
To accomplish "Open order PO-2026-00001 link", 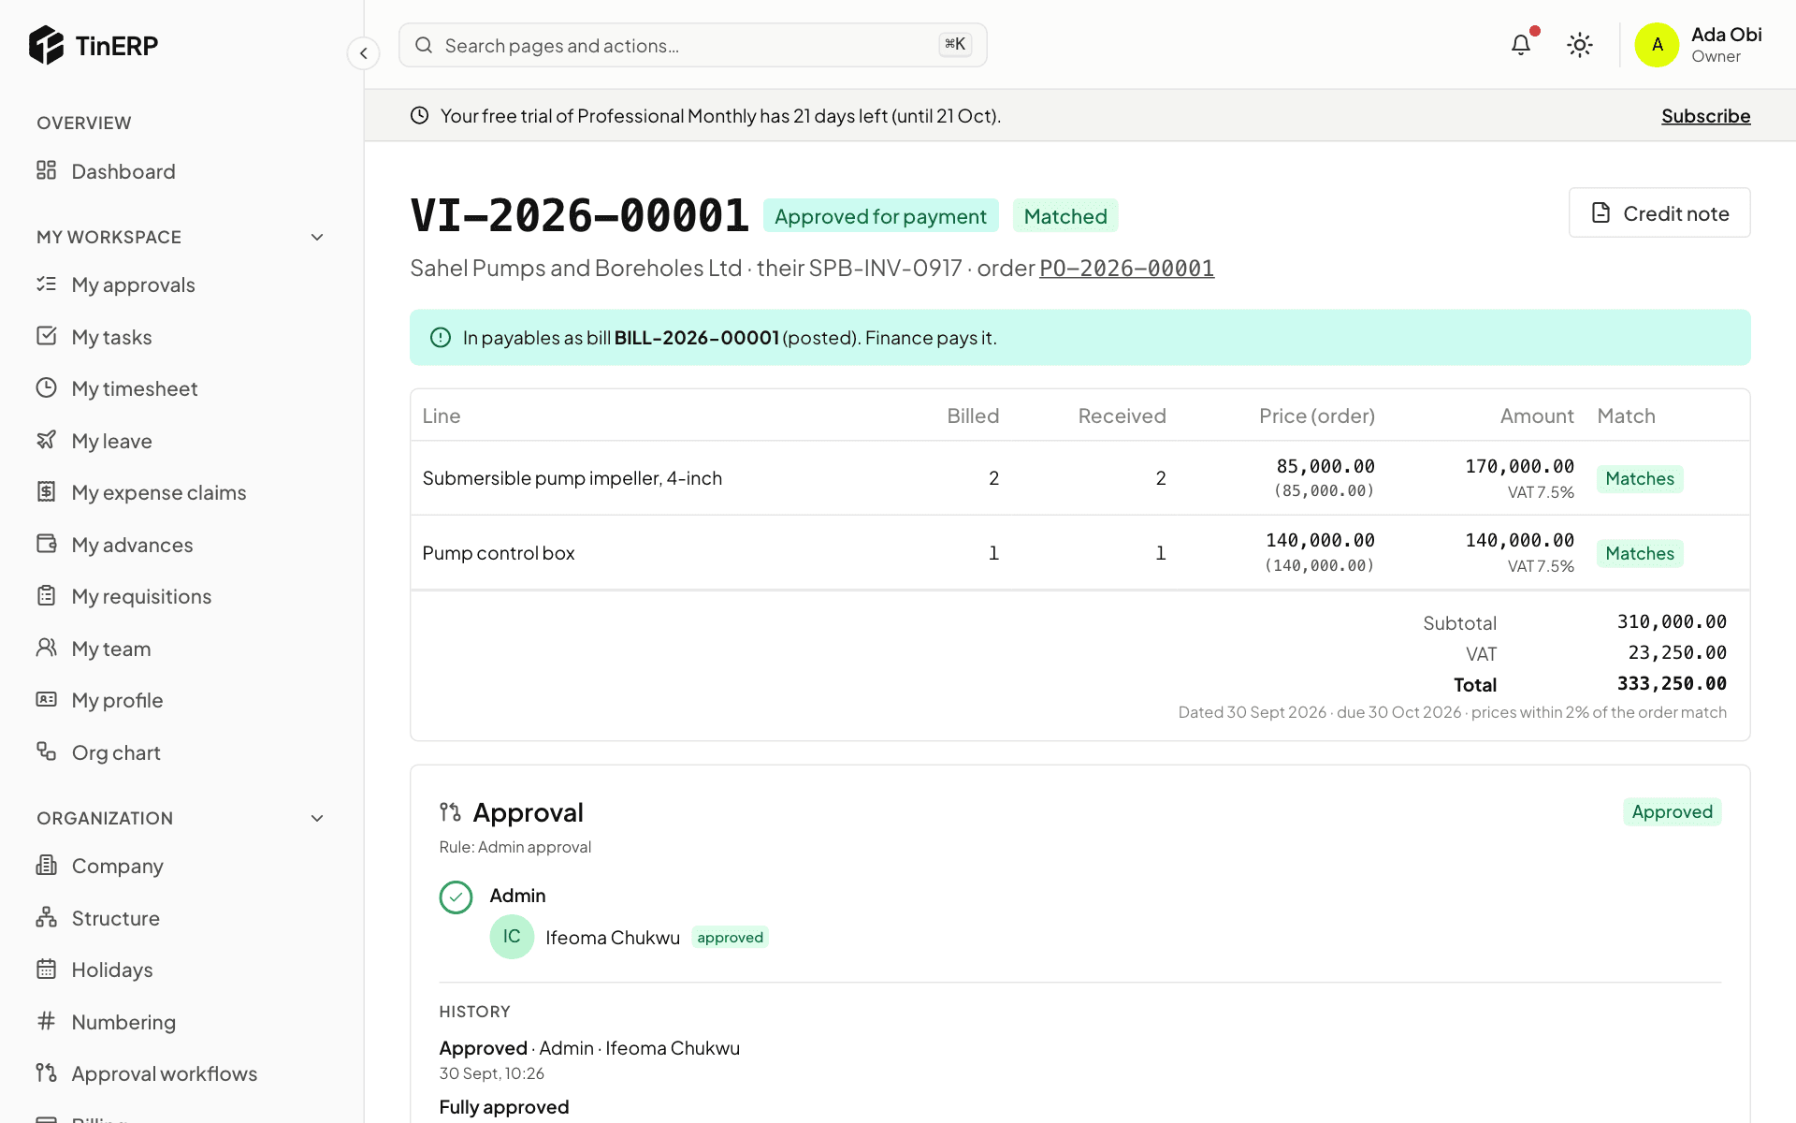I will 1126,269.
